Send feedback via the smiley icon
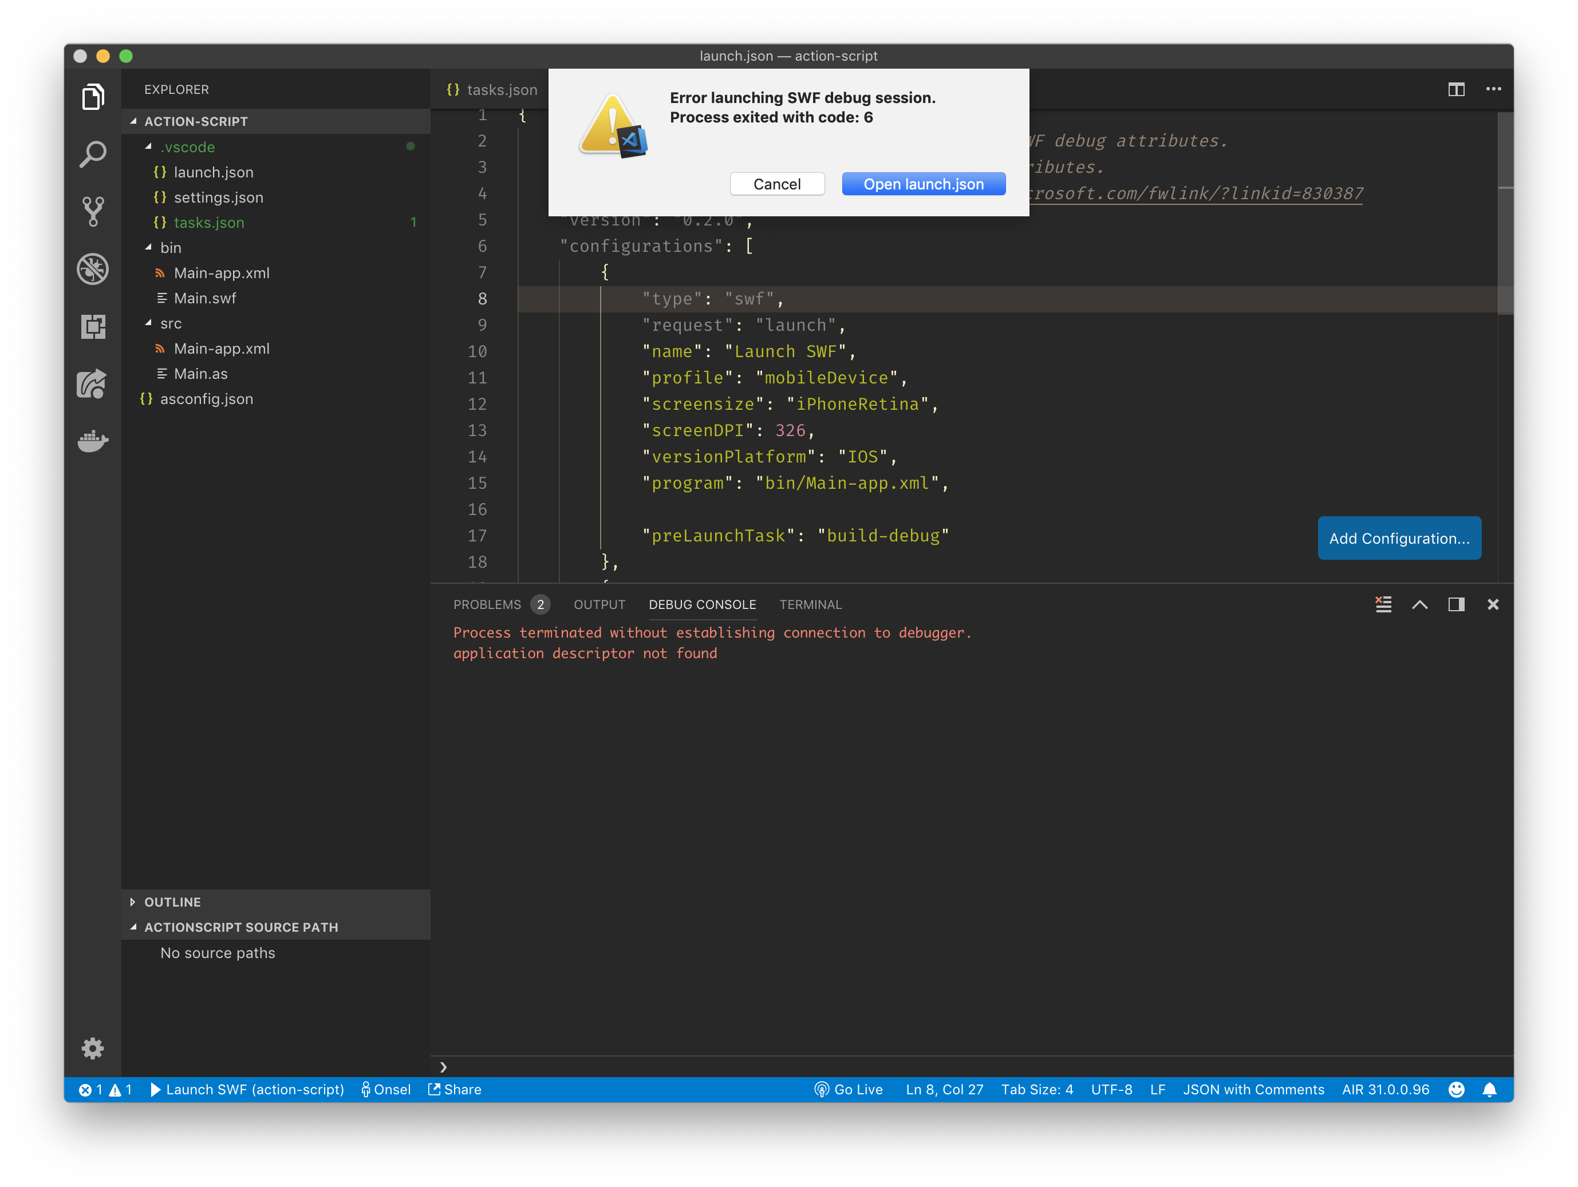Screen dimensions: 1578x1187 click(1456, 1089)
